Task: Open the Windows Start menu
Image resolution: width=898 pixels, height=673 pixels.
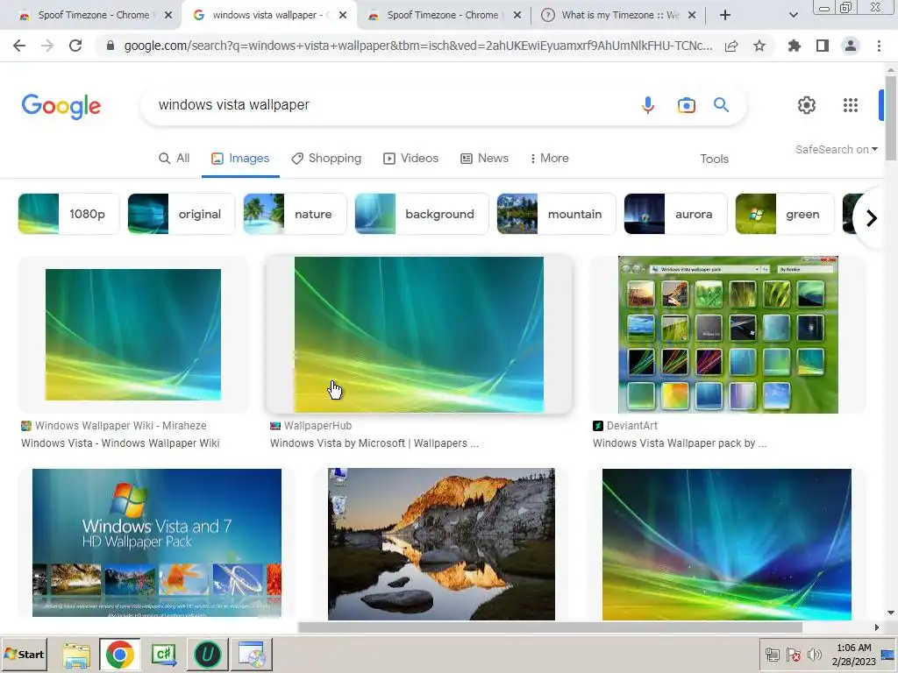Action: (x=24, y=654)
